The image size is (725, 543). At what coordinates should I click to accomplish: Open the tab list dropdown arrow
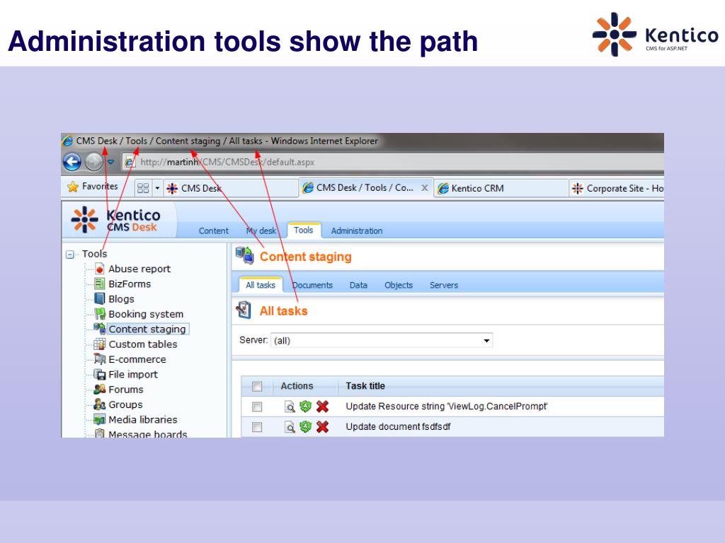pyautogui.click(x=157, y=188)
